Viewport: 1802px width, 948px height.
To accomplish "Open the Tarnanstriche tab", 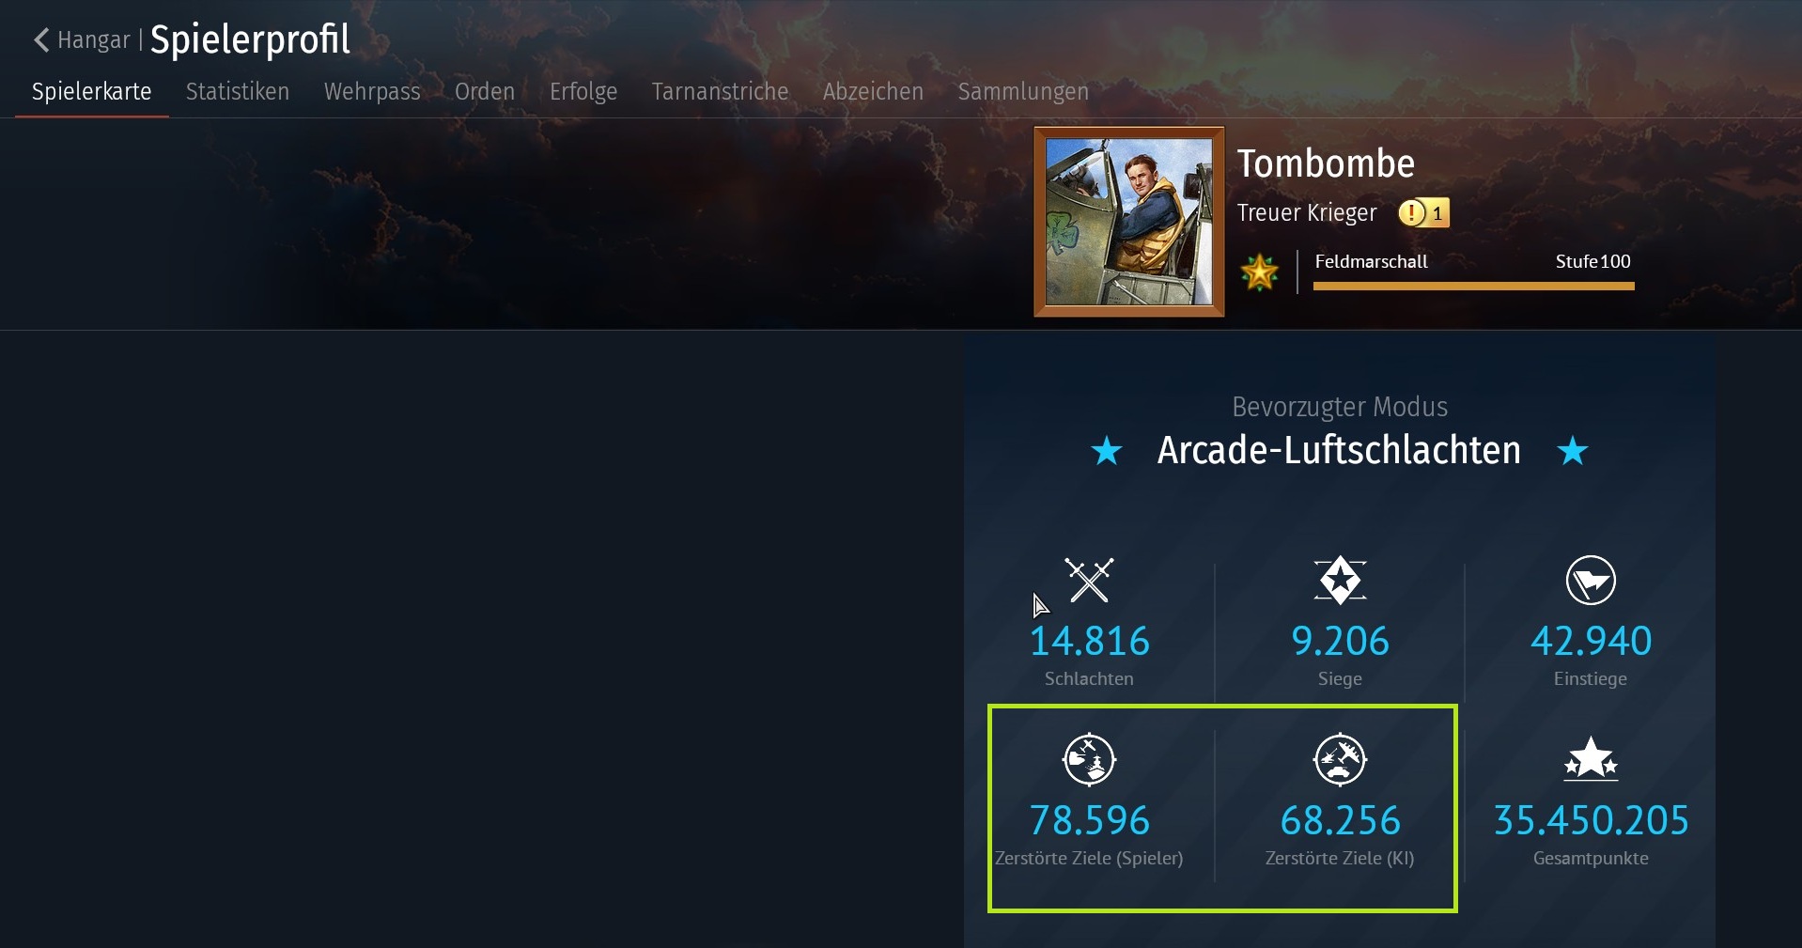I will click(x=720, y=91).
